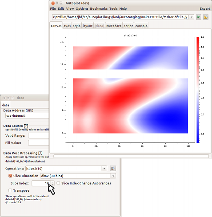Expand the Operations dropdown arrow
The height and width of the screenshot is (217, 212).
104,169
